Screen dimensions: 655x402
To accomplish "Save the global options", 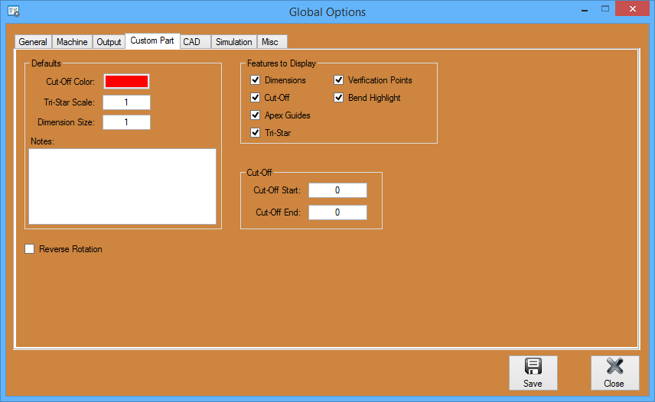I will [533, 373].
